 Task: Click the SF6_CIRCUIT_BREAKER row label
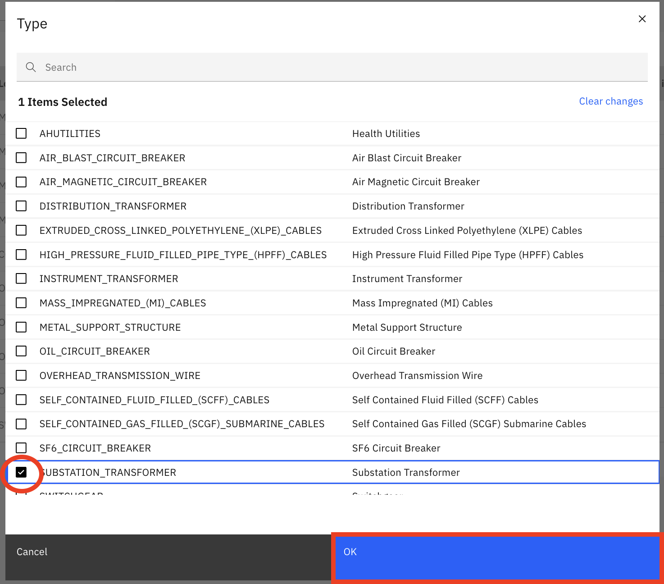pos(95,448)
